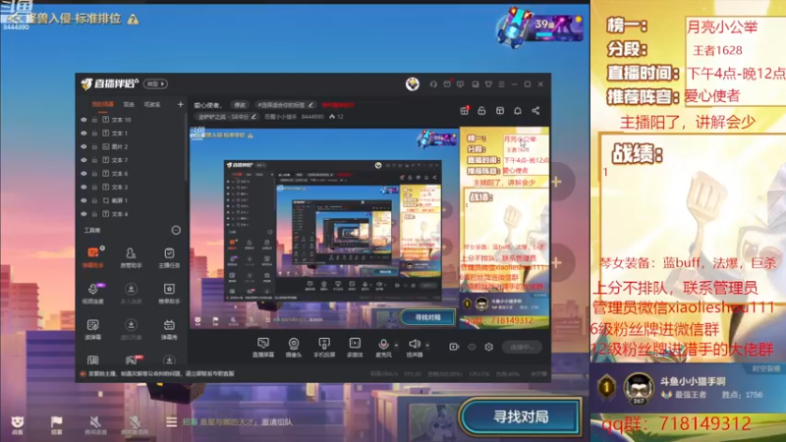The height and width of the screenshot is (442, 786).
Task: Select the 图片 2 layer row
Action: (x=132, y=146)
